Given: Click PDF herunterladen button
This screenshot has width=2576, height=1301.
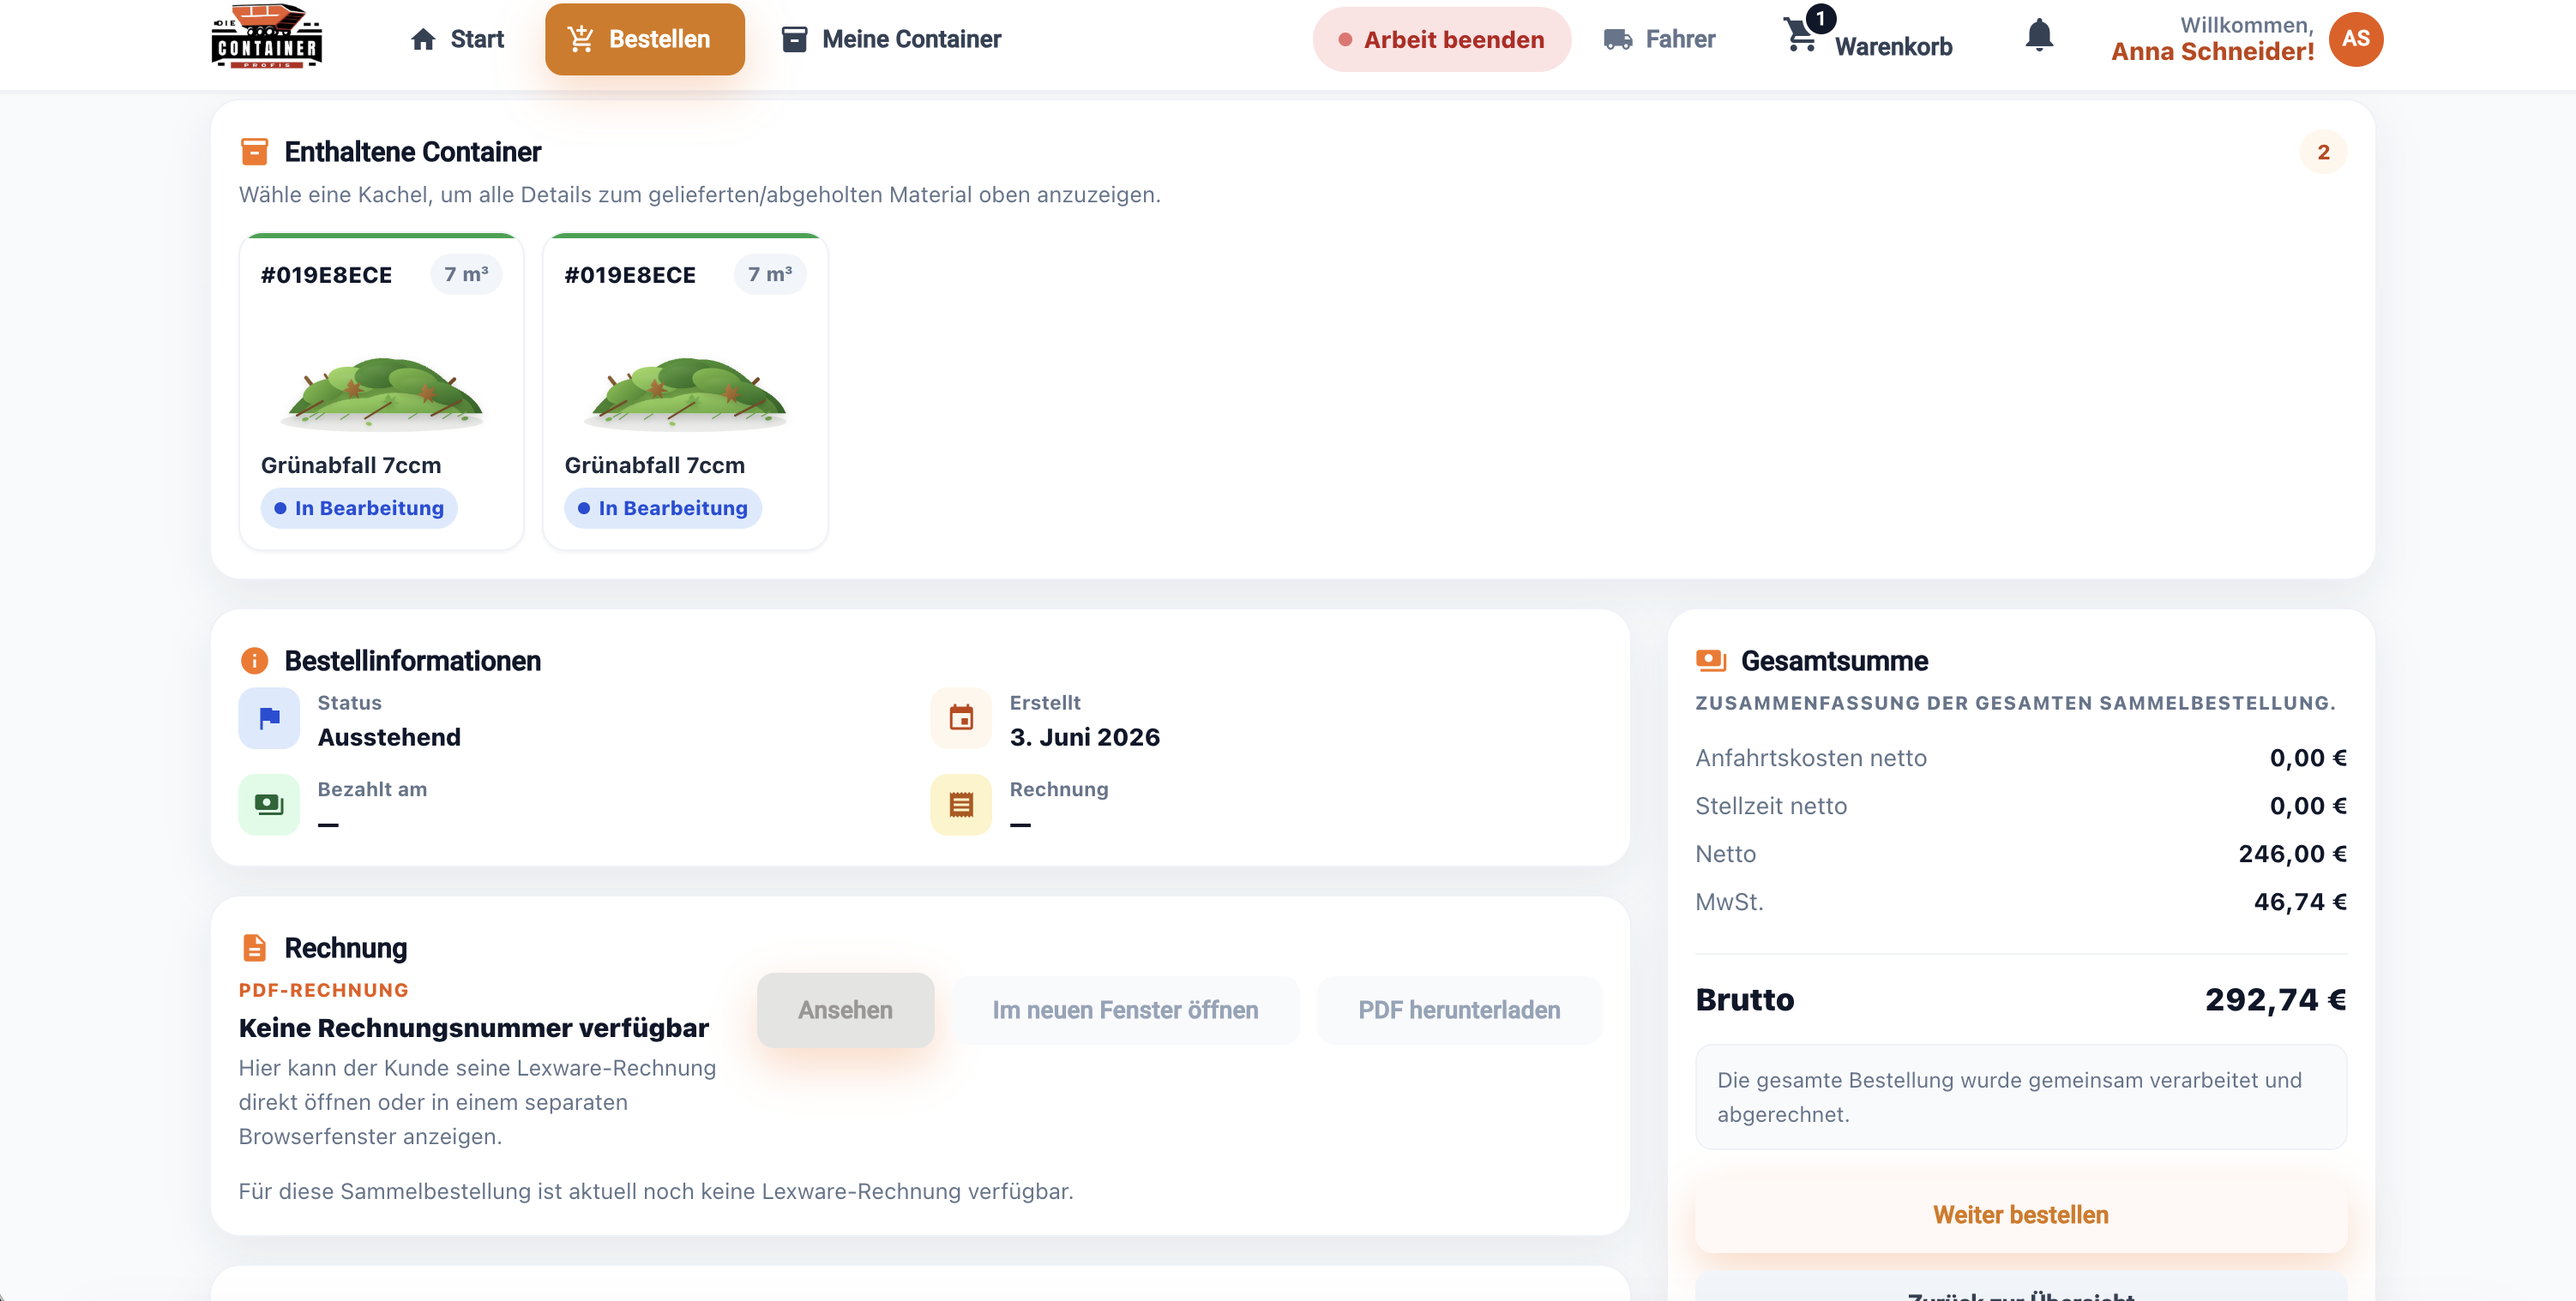Looking at the screenshot, I should tap(1459, 1010).
